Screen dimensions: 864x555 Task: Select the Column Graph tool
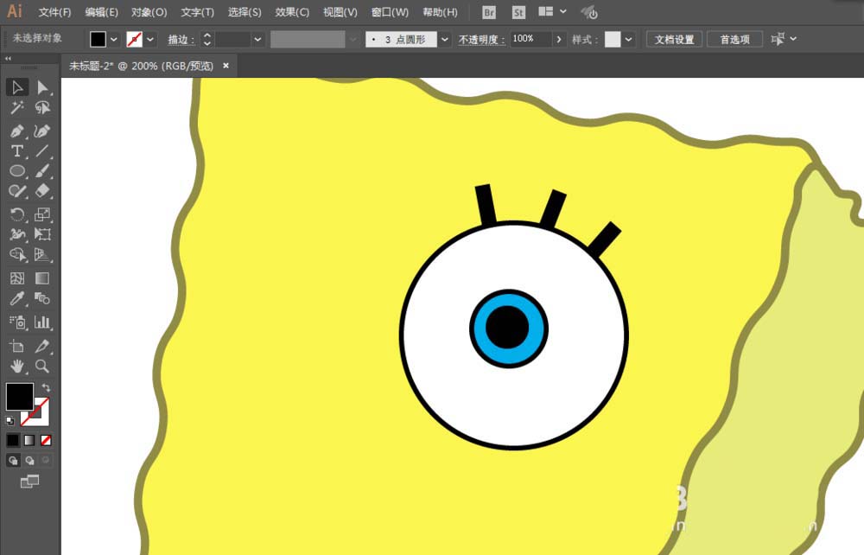click(x=42, y=322)
